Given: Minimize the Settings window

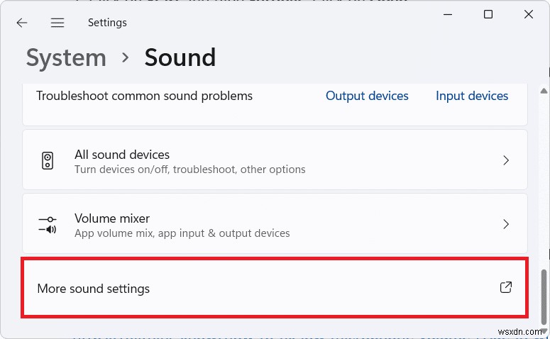Looking at the screenshot, I should [447, 14].
